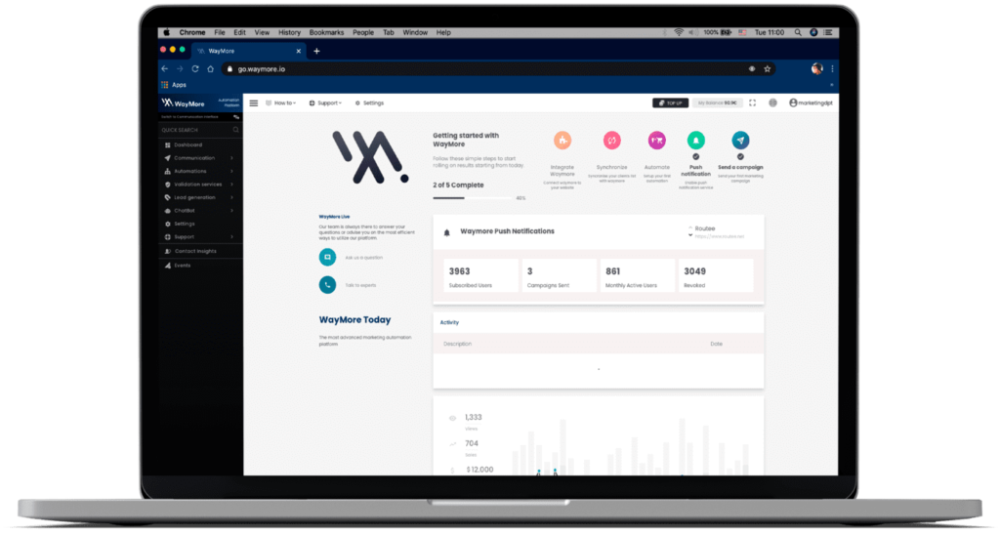Open the Dashboard sidebar item
This screenshot has height=535, width=1000.
click(x=187, y=144)
